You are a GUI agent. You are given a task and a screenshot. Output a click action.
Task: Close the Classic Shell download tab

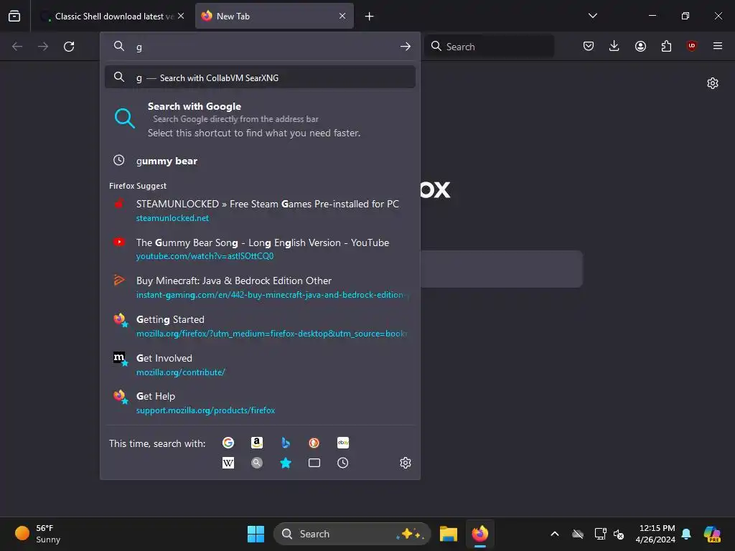point(181,16)
